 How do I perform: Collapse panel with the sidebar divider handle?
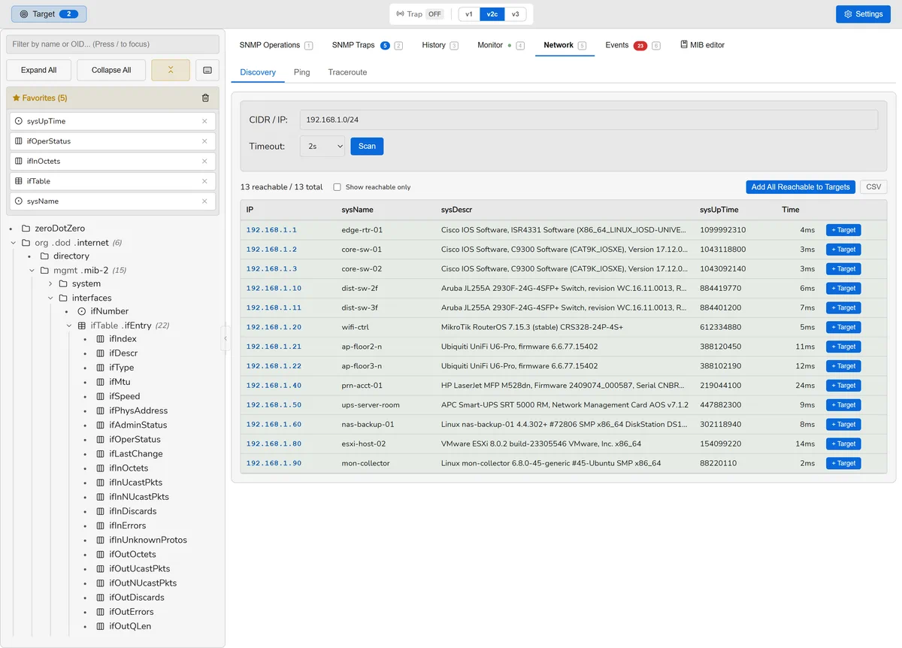tap(225, 338)
